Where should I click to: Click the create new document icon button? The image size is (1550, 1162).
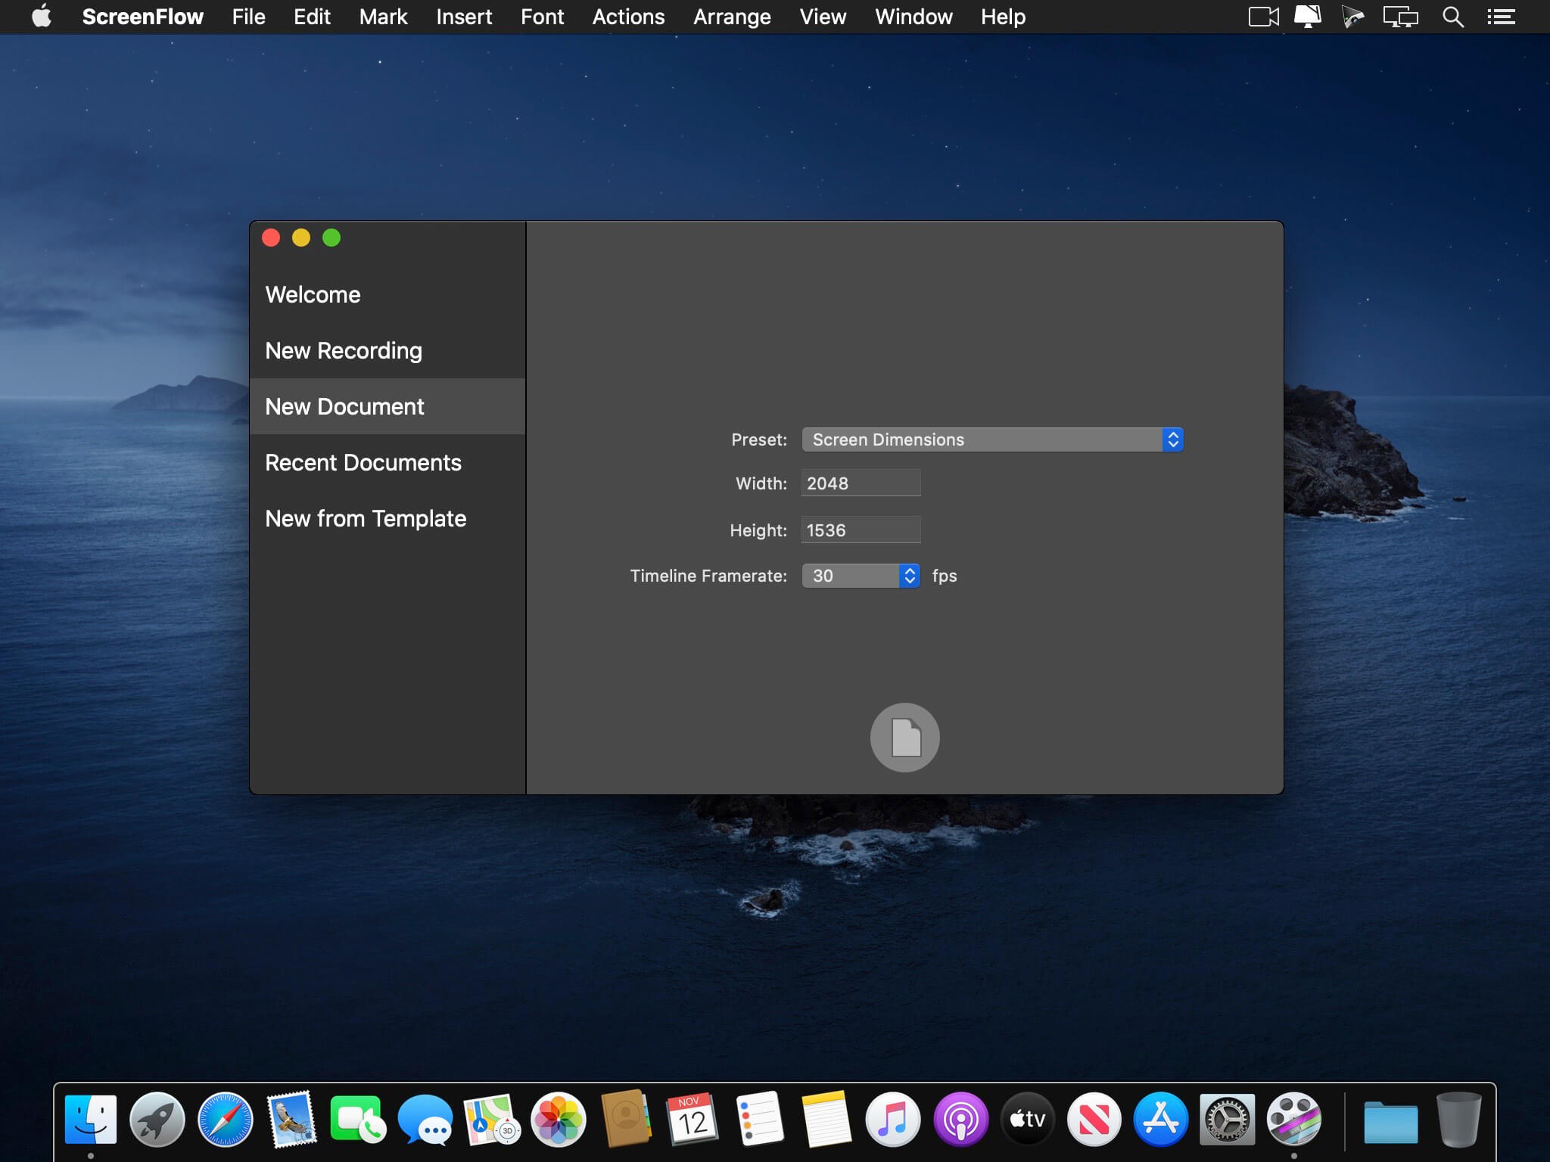point(904,737)
